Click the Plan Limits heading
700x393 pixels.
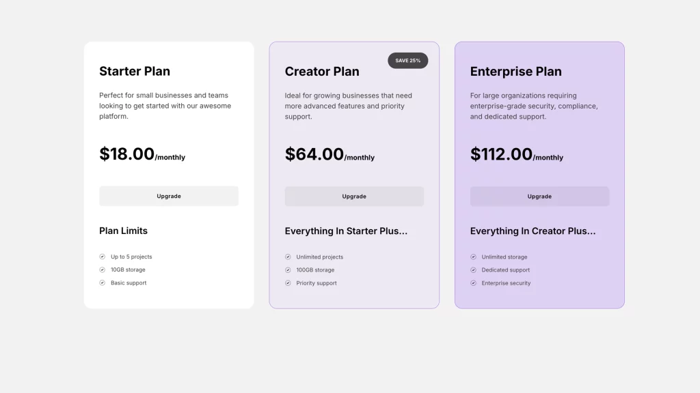[123, 231]
